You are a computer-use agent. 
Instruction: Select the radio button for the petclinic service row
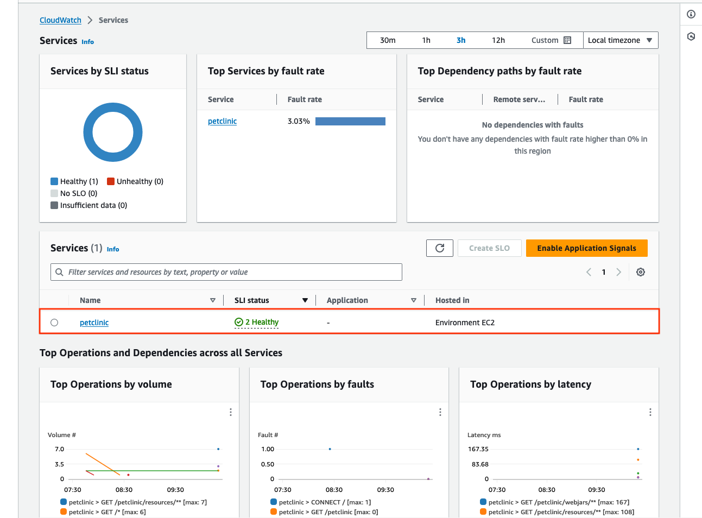[54, 322]
